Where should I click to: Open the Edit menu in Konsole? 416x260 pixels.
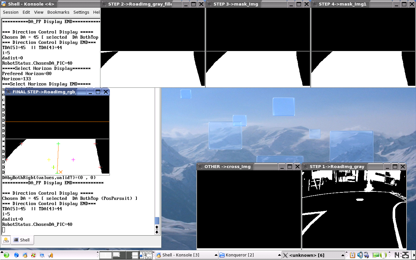(x=26, y=12)
